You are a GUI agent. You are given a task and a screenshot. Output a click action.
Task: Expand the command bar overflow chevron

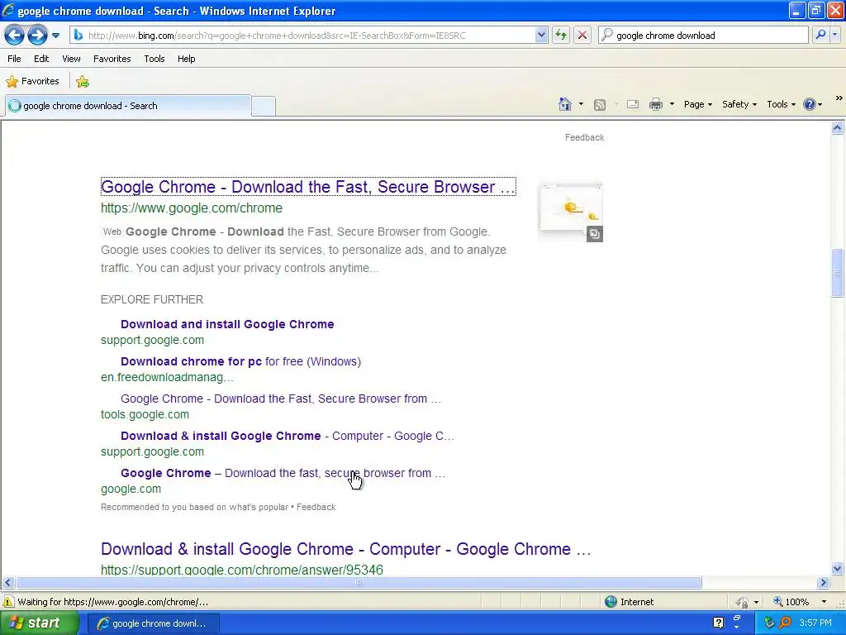click(839, 98)
